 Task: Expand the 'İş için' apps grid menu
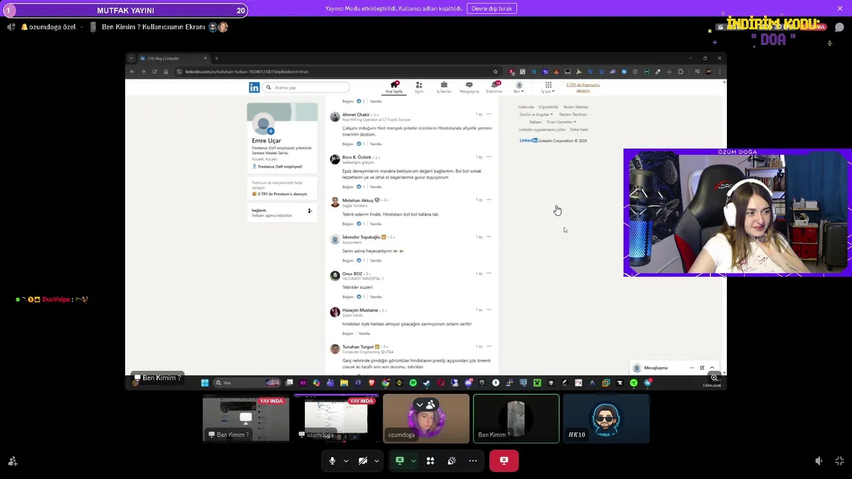click(x=548, y=87)
